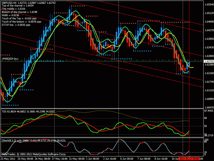Click the 1.64690 price scale label
The image size is (214, 161).
[209, 22]
